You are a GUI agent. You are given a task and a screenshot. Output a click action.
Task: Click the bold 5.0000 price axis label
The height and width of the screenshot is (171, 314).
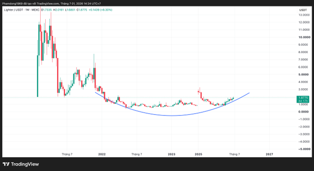click(303, 74)
